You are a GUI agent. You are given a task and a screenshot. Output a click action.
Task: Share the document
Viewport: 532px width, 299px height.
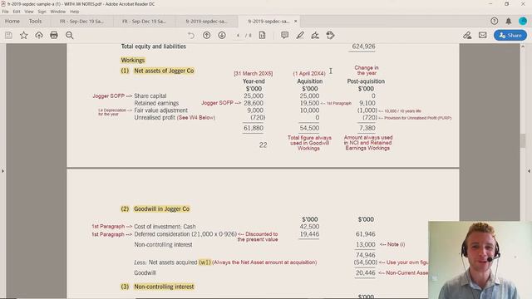click(510, 35)
